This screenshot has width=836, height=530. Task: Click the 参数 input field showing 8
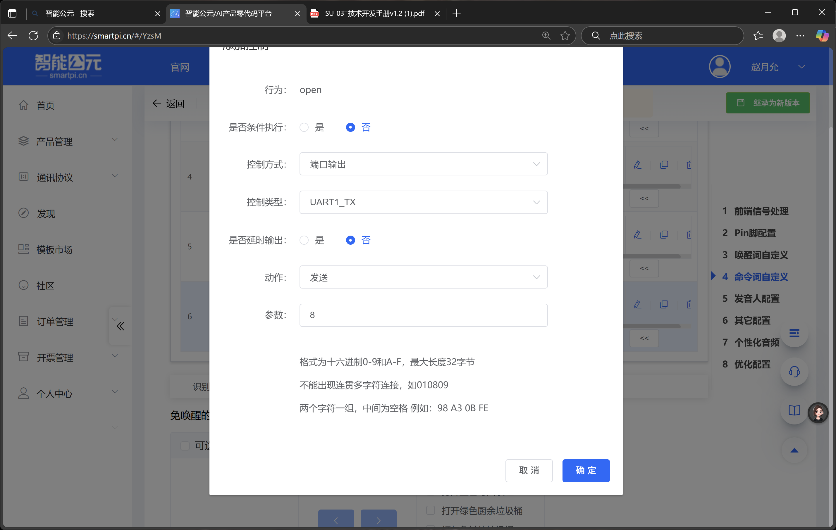click(423, 315)
